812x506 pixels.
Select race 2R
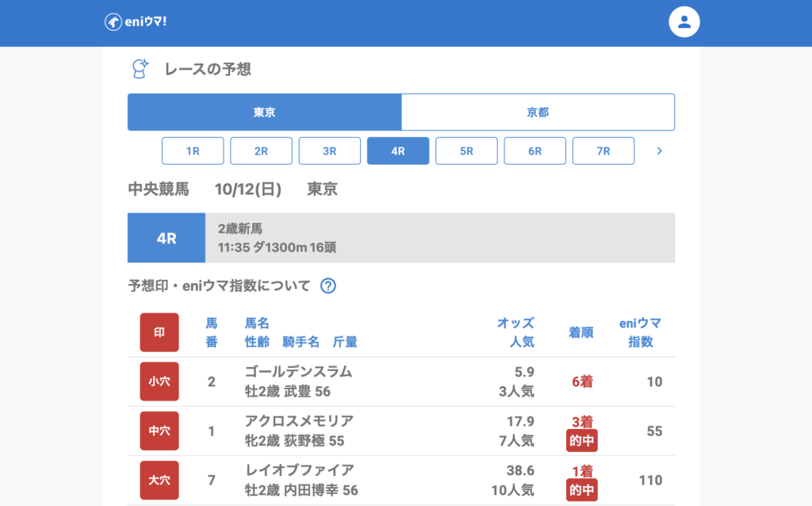point(261,151)
